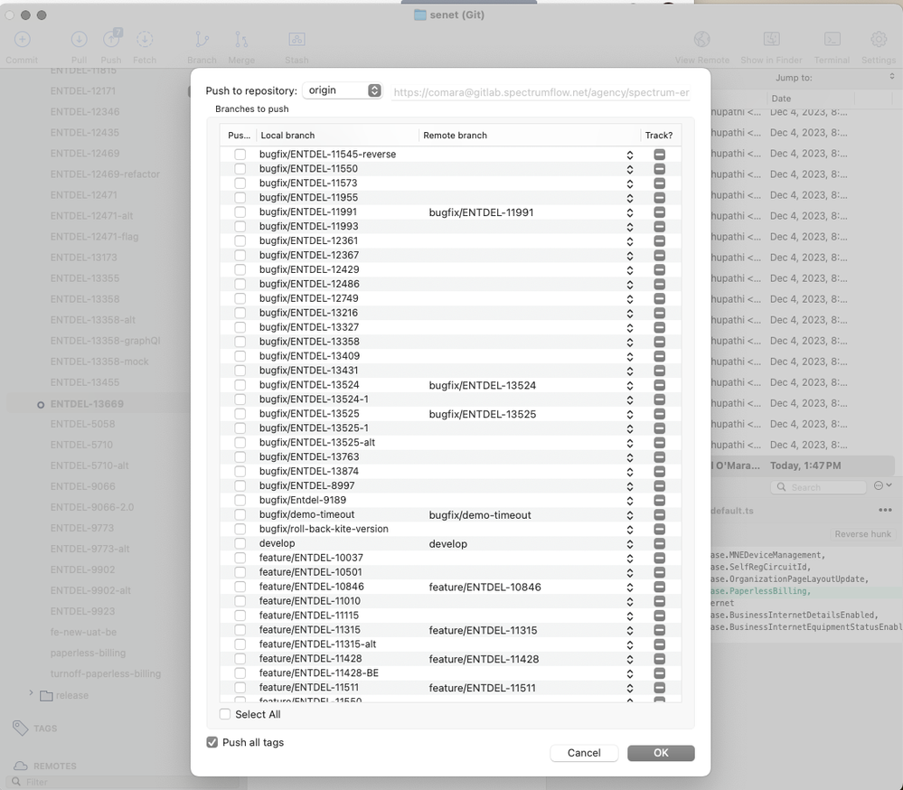The image size is (903, 790).
Task: Click the Date column header
Action: pyautogui.click(x=811, y=99)
